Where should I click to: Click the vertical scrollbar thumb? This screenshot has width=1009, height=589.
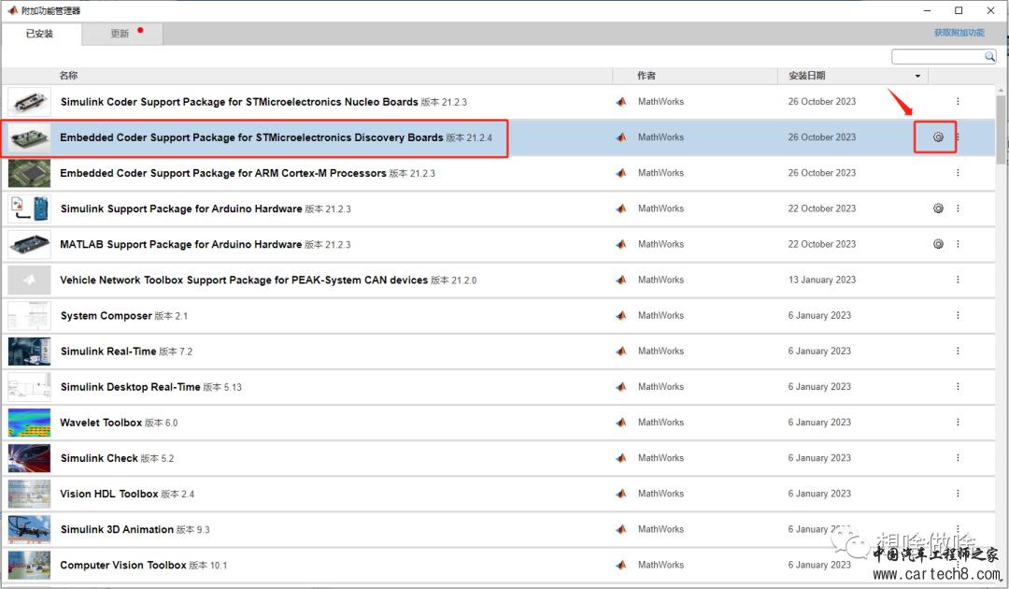[1001, 129]
